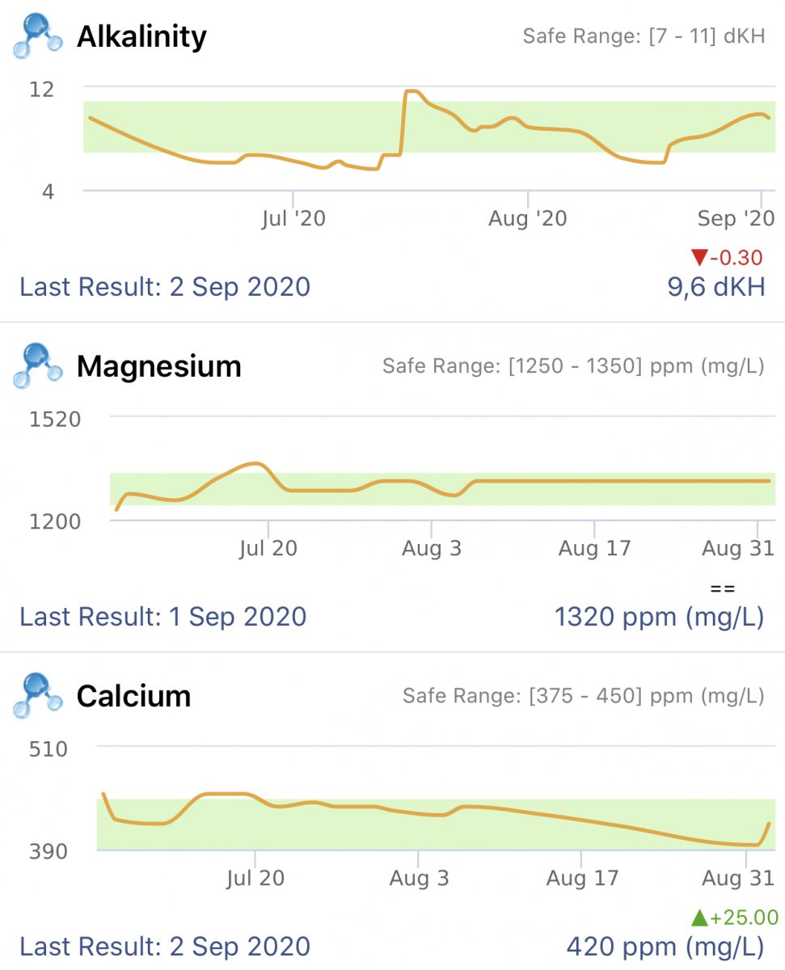
Task: Tap the red down arrow -0.30 indicator
Action: pos(727,258)
